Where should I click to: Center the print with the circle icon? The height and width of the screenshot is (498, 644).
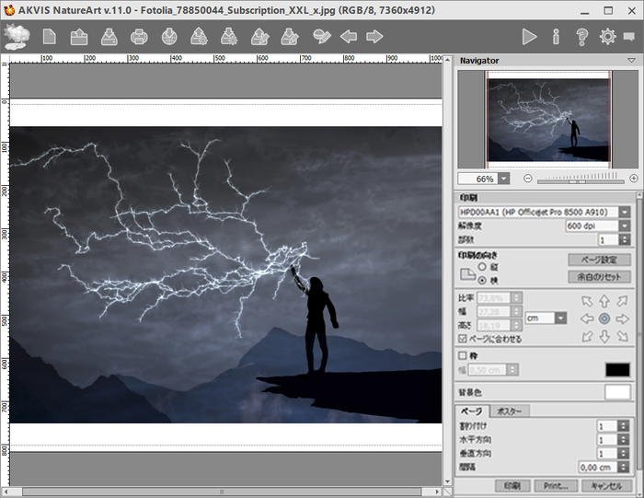coord(604,318)
